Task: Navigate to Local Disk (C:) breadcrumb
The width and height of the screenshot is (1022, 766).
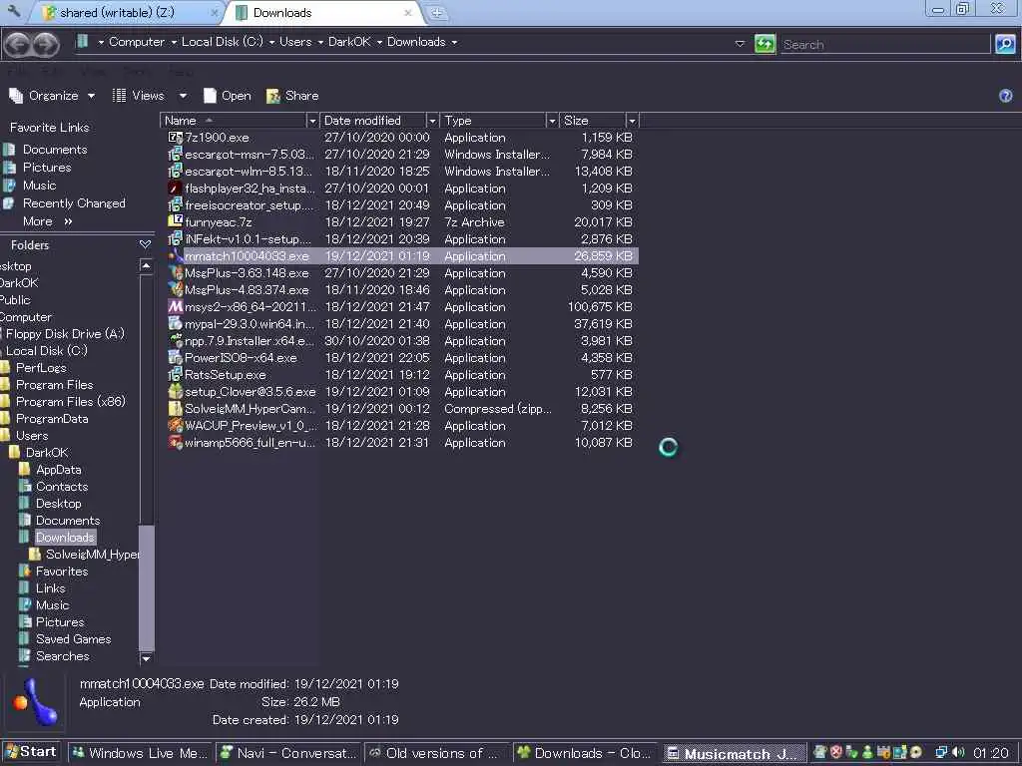Action: pos(222,42)
